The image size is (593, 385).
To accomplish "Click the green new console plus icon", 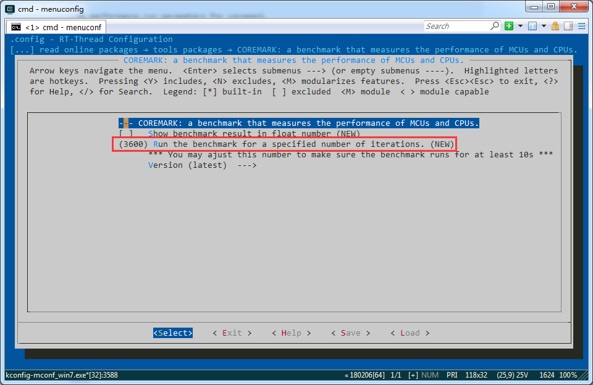I will (x=509, y=26).
